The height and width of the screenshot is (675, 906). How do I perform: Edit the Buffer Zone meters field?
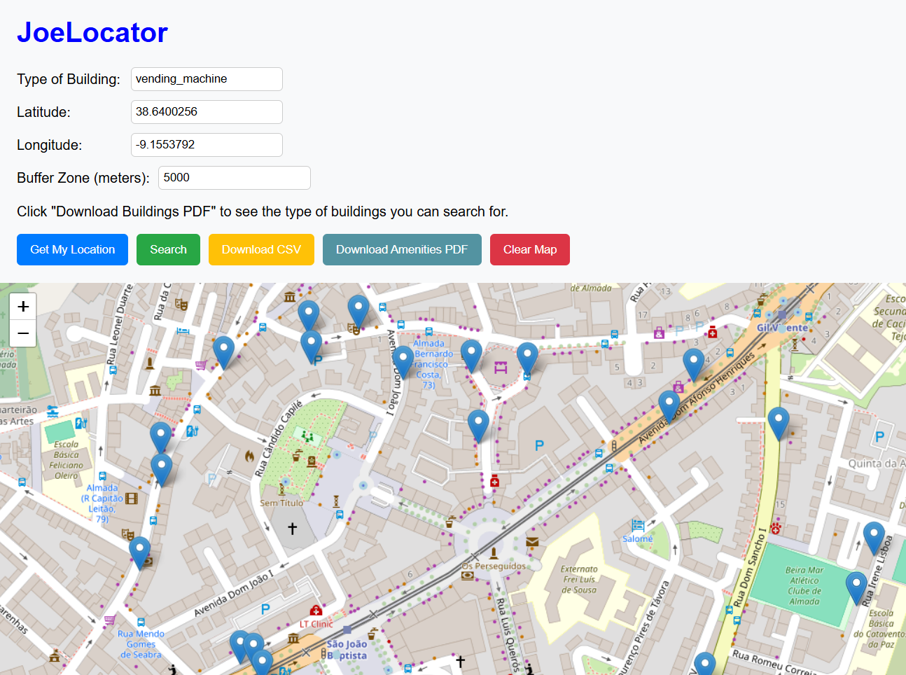point(234,178)
